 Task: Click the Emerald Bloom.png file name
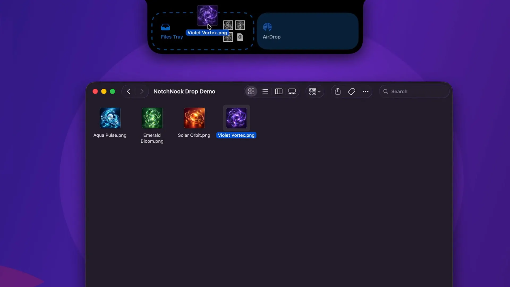click(x=152, y=138)
